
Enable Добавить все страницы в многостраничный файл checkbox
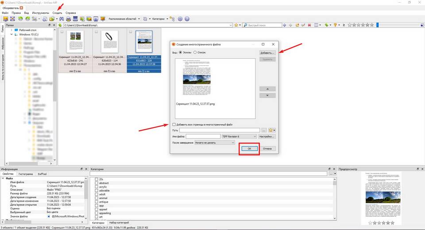pos(174,124)
